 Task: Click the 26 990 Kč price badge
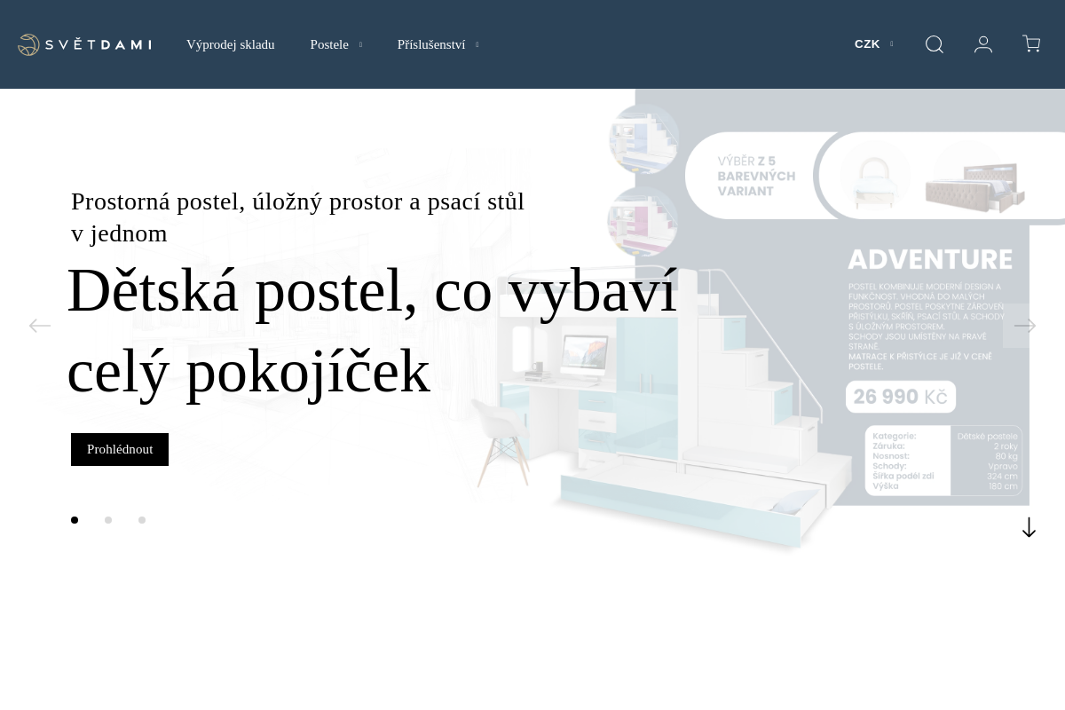901,397
